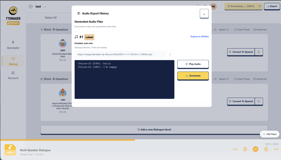Image resolution: width=281 pixels, height=160 pixels.
Task: Open the player's three-dot more options
Action: [276, 149]
